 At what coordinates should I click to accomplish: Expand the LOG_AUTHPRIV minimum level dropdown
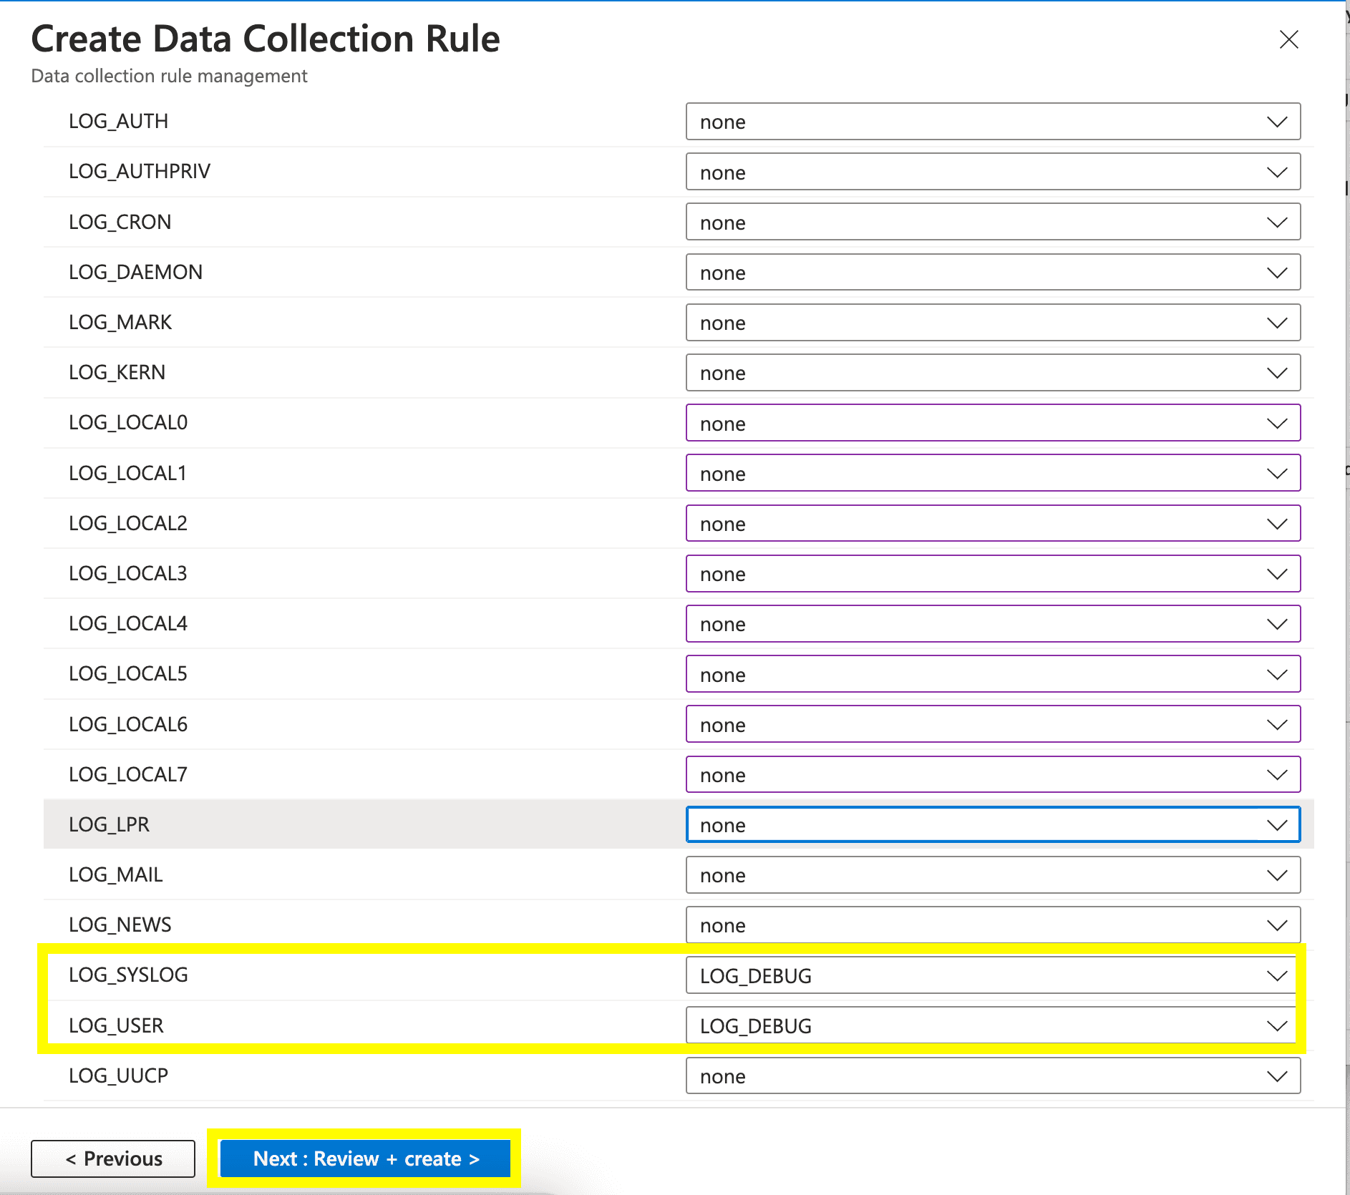tap(992, 172)
